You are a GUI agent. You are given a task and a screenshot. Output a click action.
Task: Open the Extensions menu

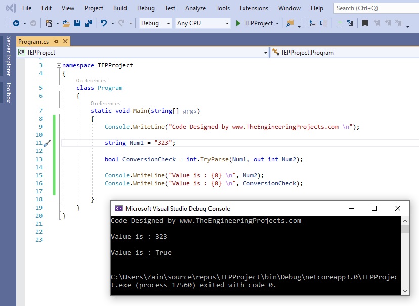pyautogui.click(x=254, y=8)
